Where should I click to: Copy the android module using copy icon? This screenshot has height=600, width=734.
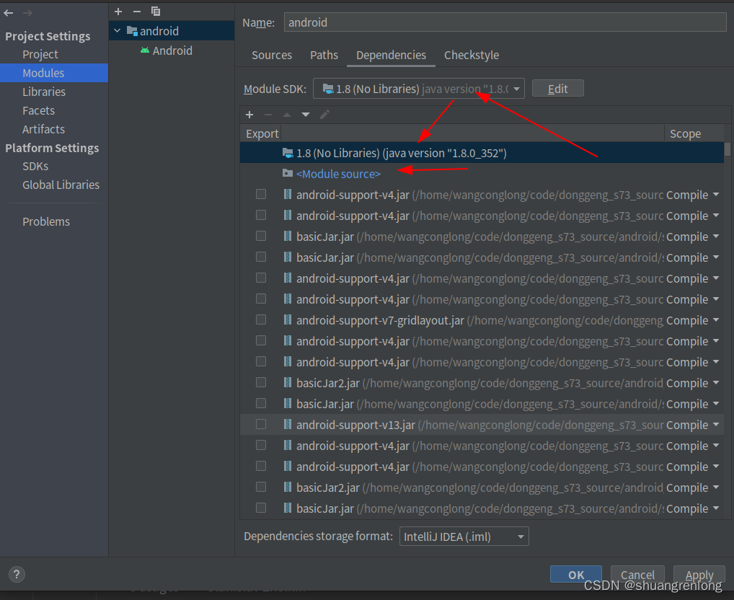click(x=156, y=12)
